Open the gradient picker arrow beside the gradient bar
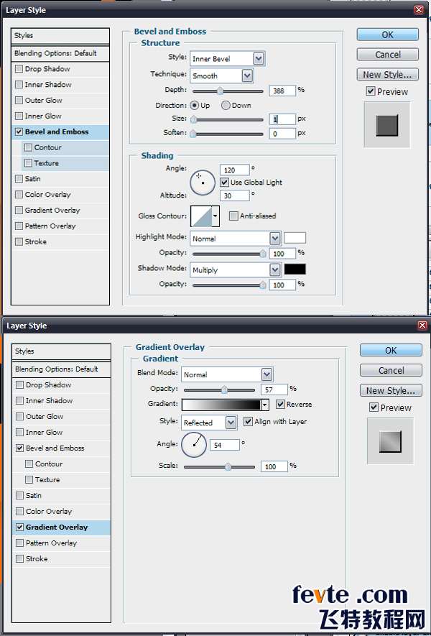This screenshot has height=636, width=431. 265,405
